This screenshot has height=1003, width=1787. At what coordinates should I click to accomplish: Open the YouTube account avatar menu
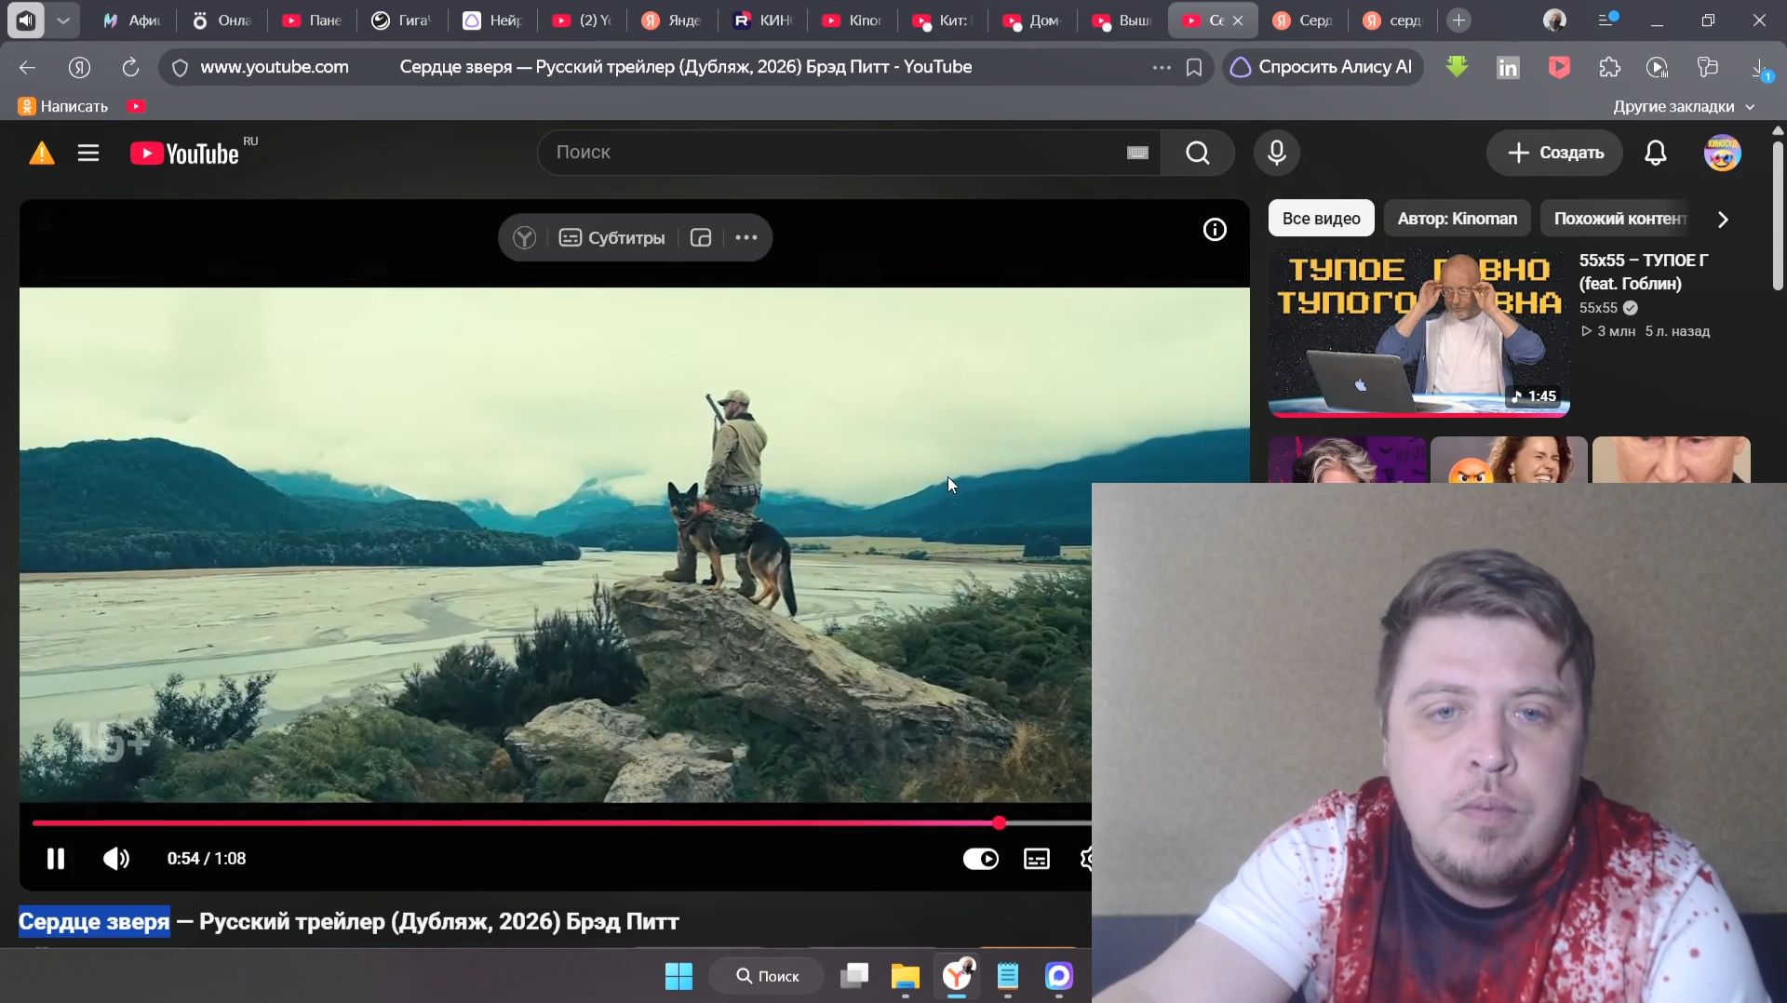coord(1722,153)
